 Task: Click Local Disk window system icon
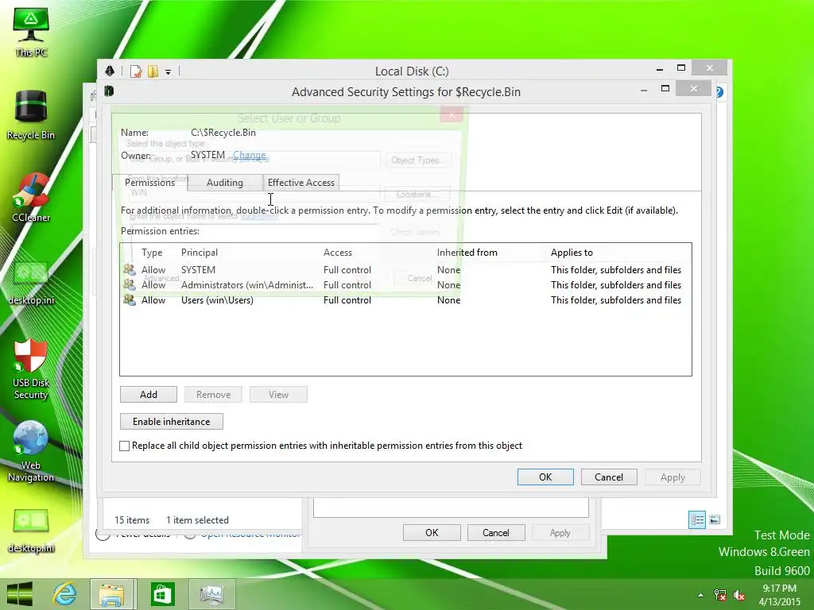pos(110,71)
